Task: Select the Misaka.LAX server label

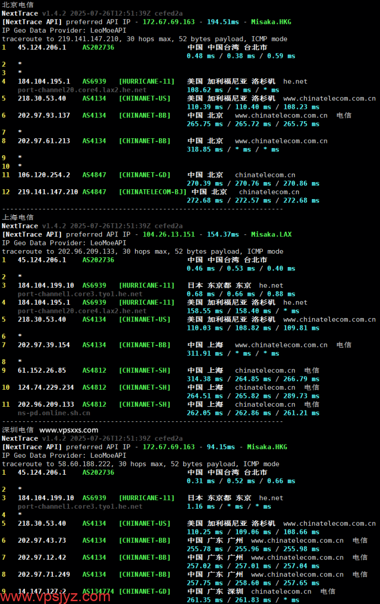Action: coord(271,235)
